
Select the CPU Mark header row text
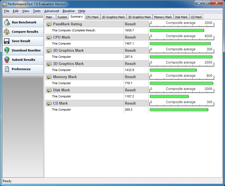(62, 37)
